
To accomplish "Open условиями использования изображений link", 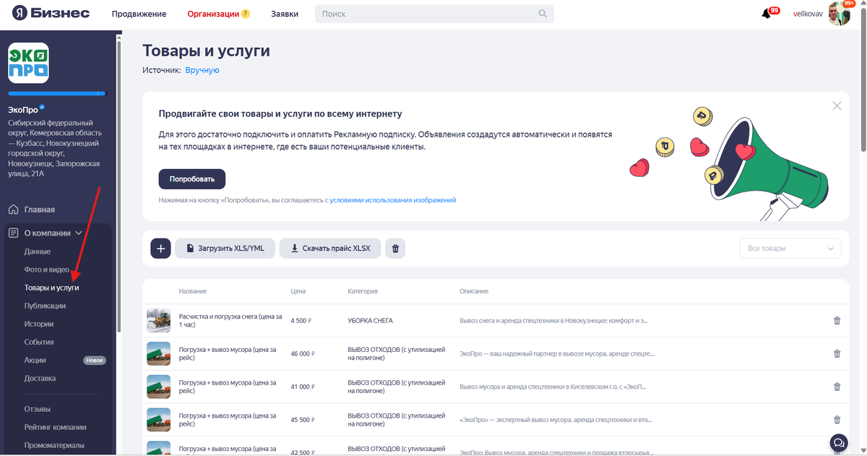I will (x=393, y=200).
